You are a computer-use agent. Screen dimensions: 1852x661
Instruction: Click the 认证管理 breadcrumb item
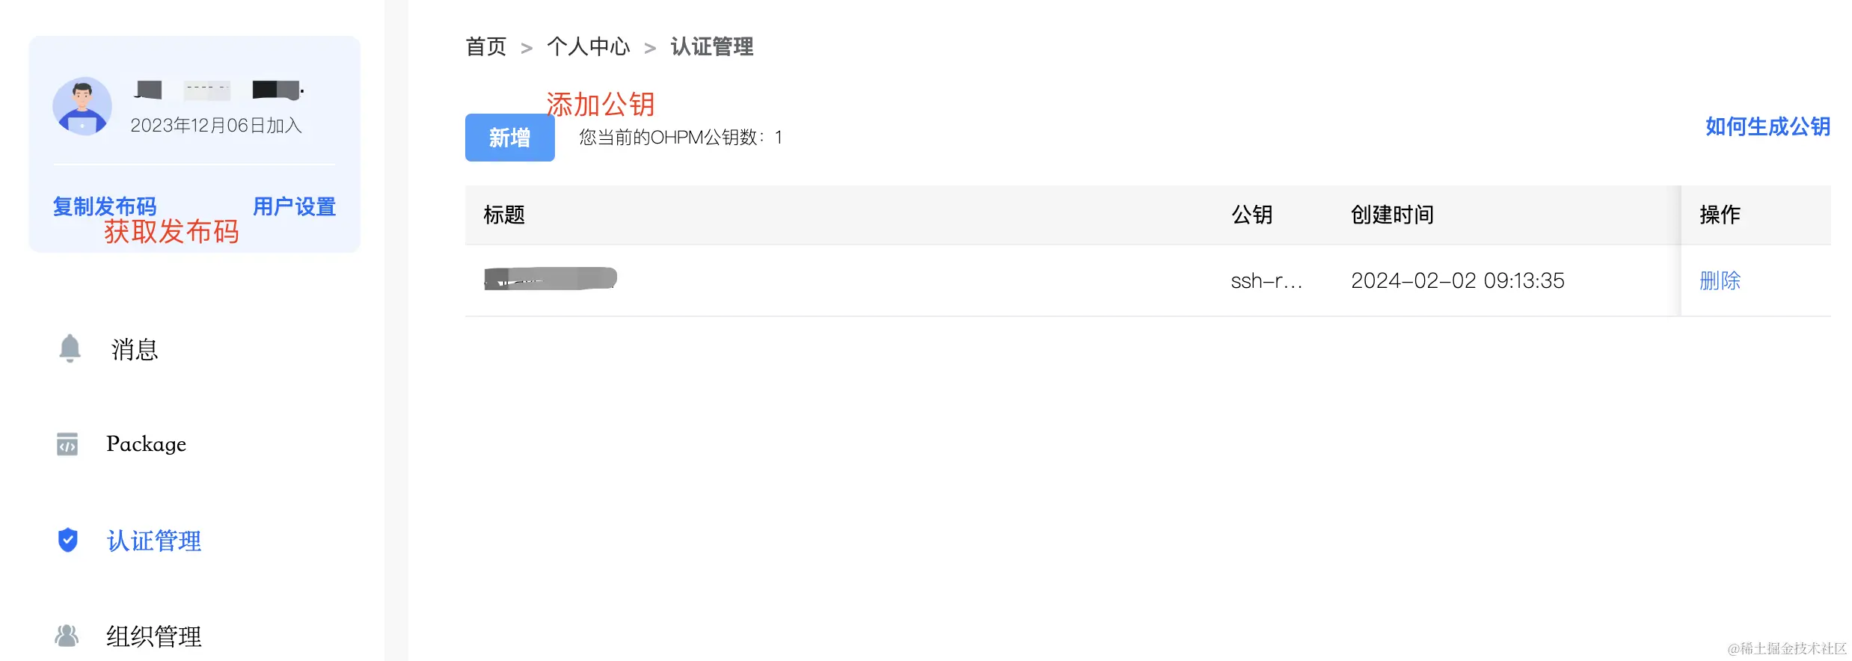click(x=712, y=46)
